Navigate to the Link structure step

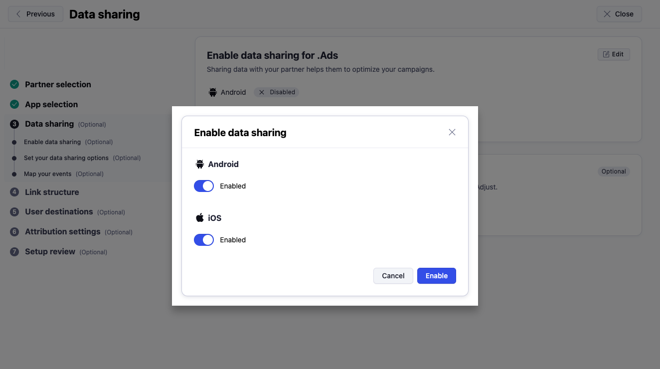pos(52,192)
